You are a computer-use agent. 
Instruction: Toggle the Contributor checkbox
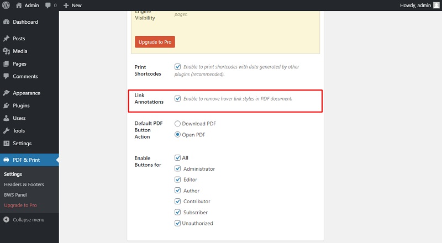(x=177, y=201)
